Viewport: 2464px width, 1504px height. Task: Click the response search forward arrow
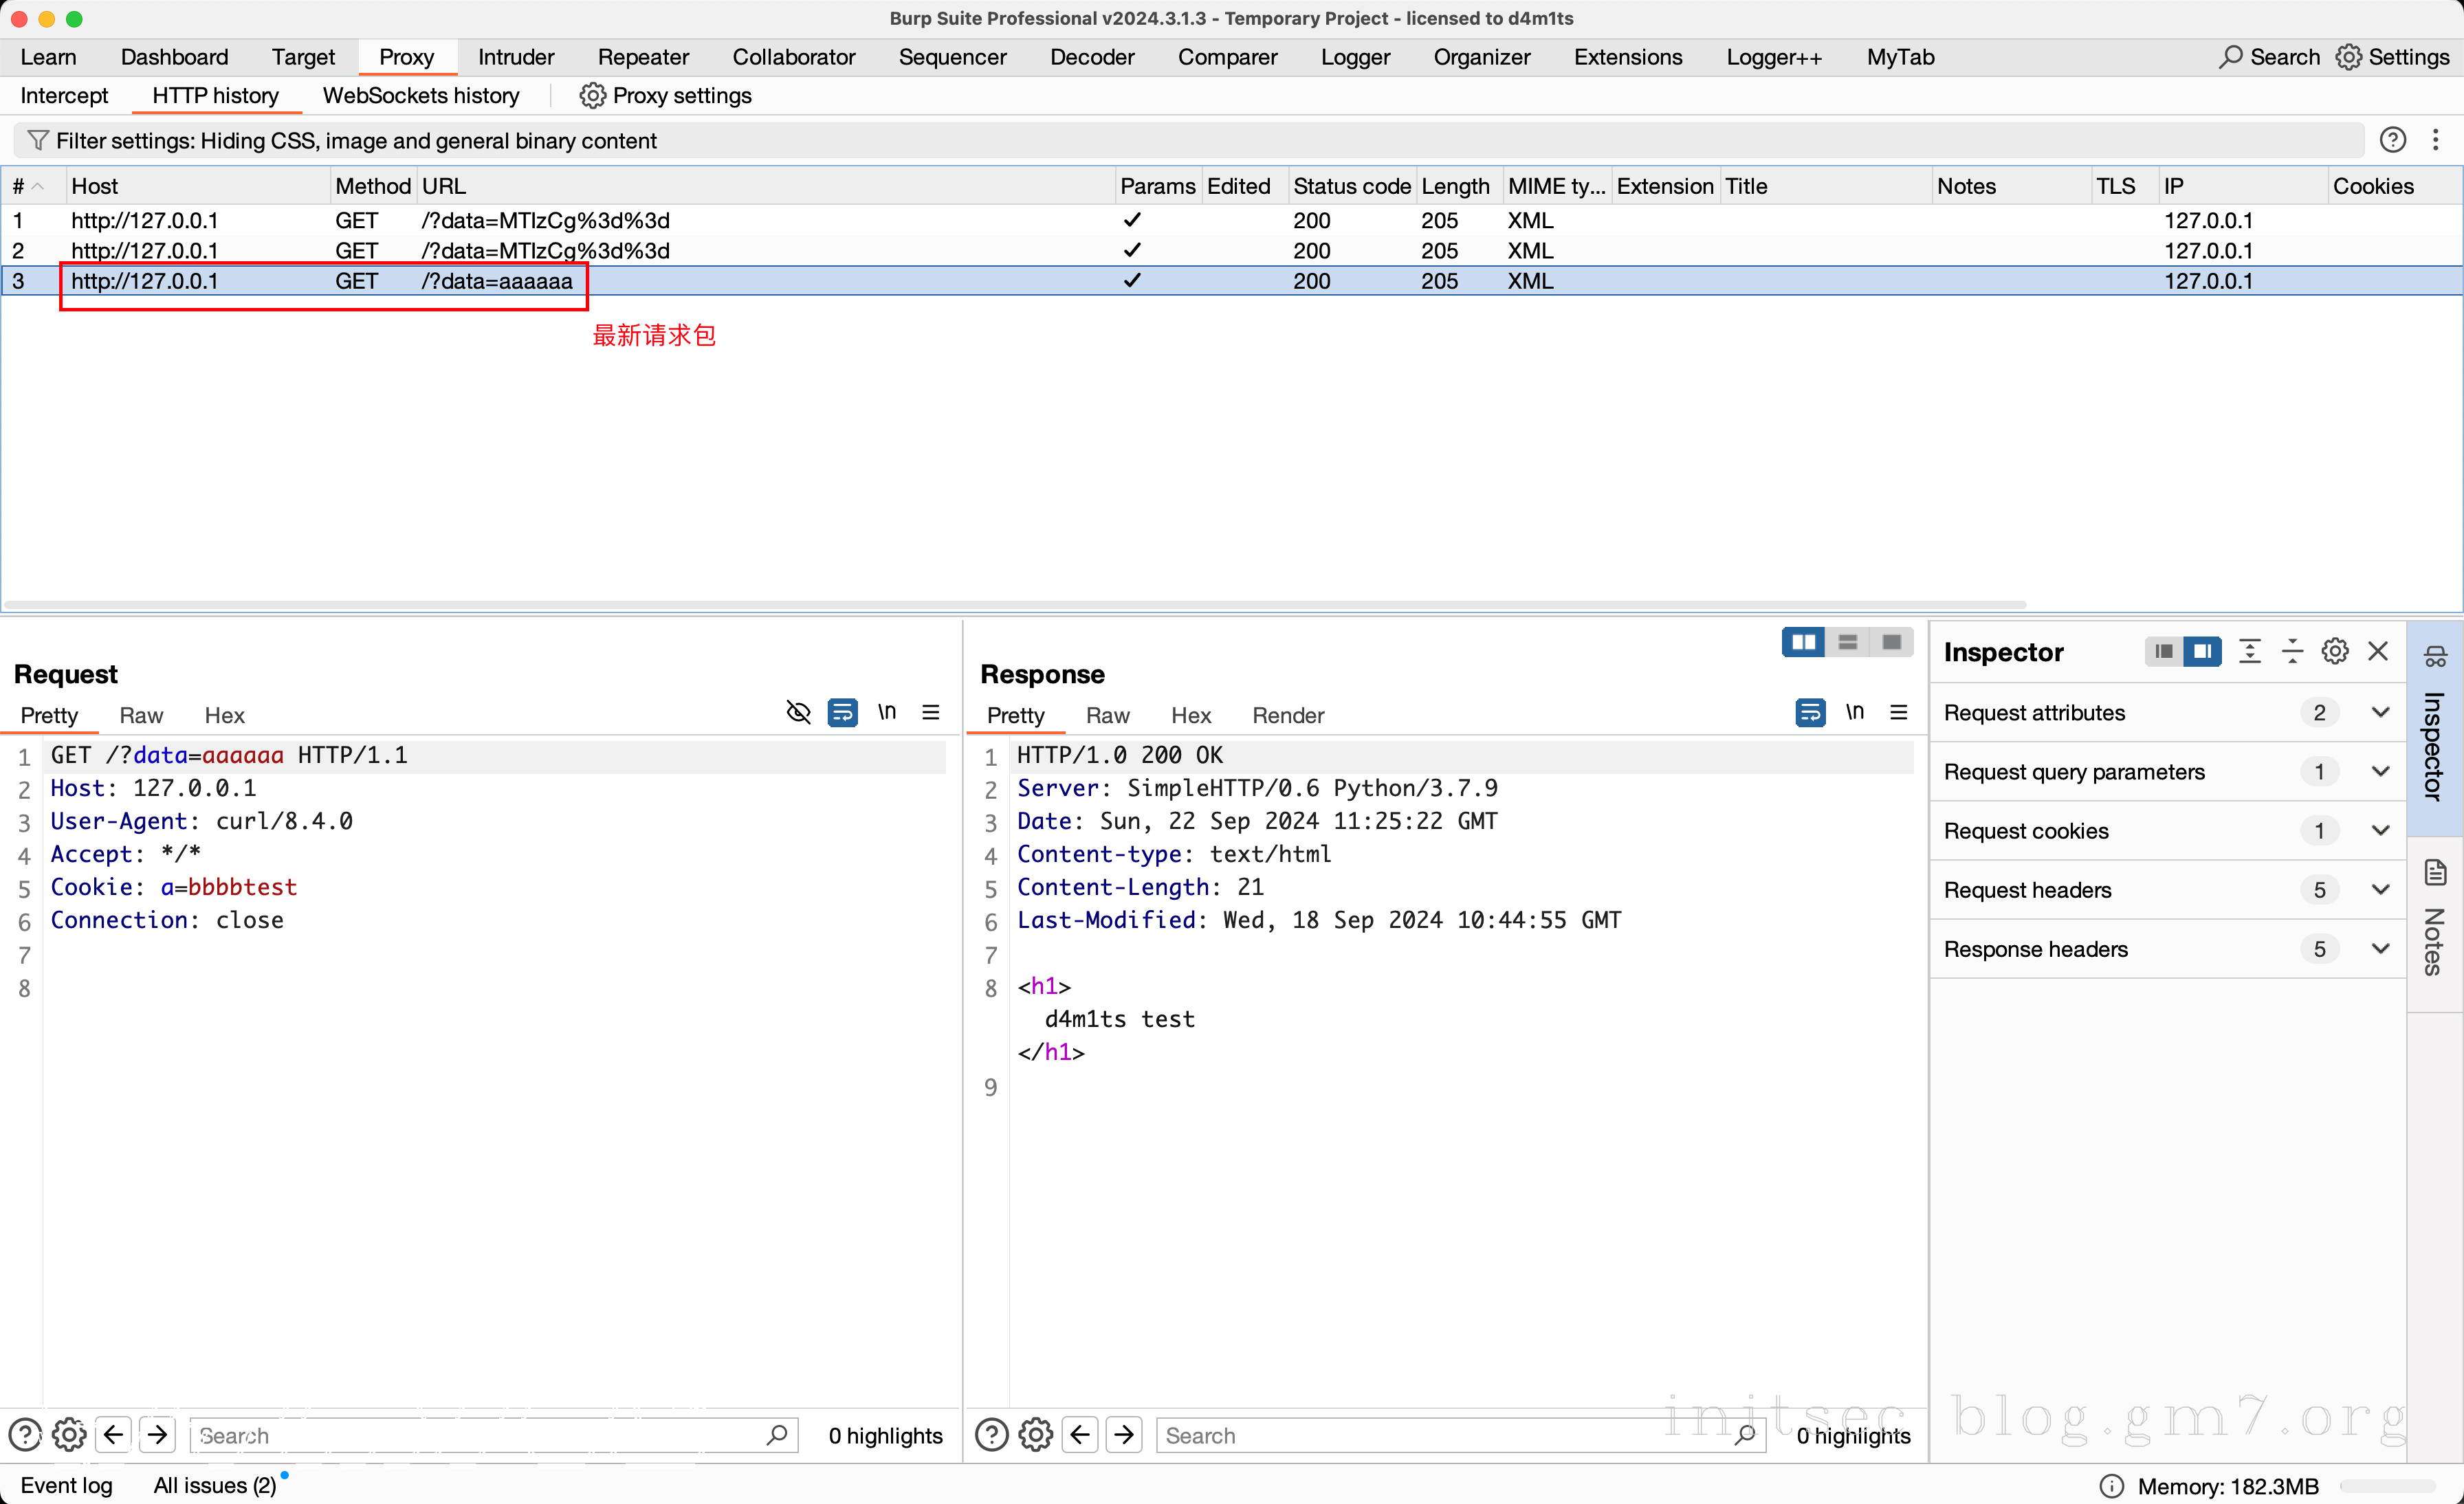tap(1124, 1435)
